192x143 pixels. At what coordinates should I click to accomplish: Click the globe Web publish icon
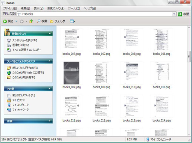9,73
